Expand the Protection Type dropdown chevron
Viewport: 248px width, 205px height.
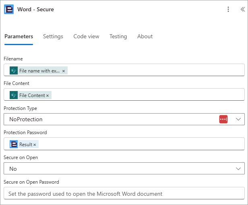tap(238, 119)
